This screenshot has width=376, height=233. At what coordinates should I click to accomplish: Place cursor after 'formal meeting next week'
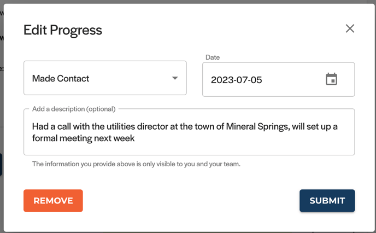[135, 138]
